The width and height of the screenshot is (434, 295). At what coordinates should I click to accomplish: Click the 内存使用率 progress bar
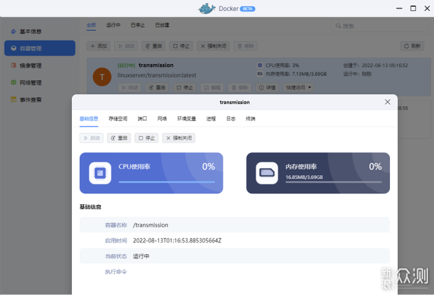(334, 182)
